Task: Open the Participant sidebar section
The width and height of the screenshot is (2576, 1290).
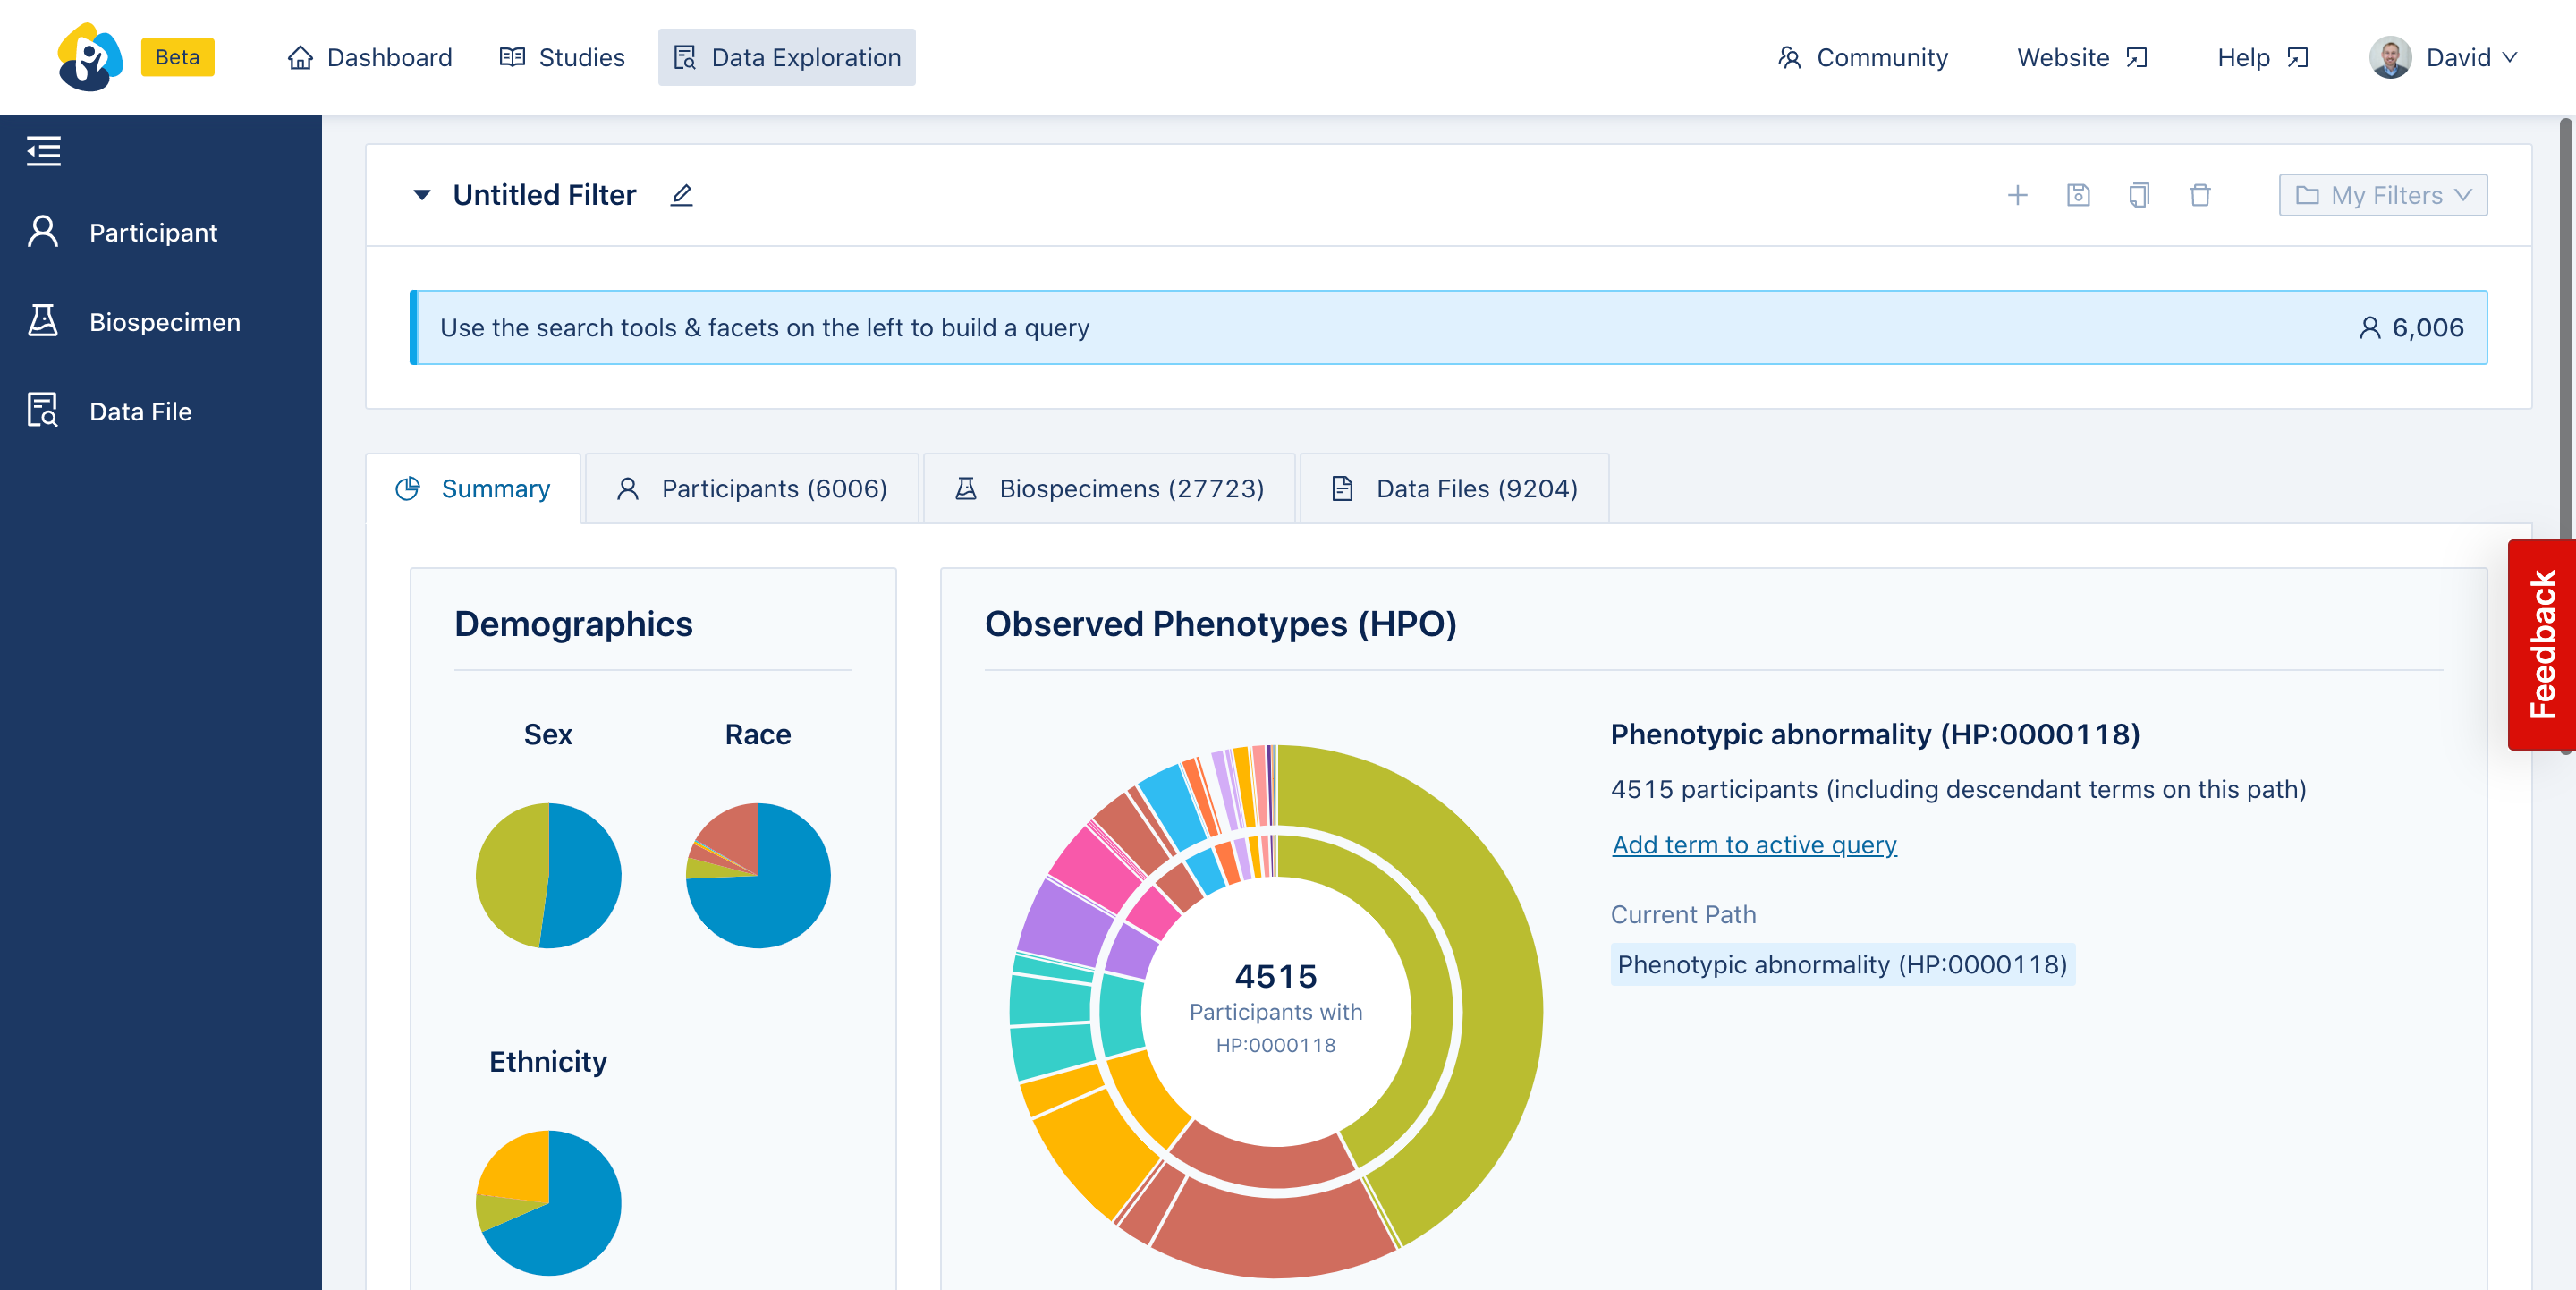Action: click(152, 232)
